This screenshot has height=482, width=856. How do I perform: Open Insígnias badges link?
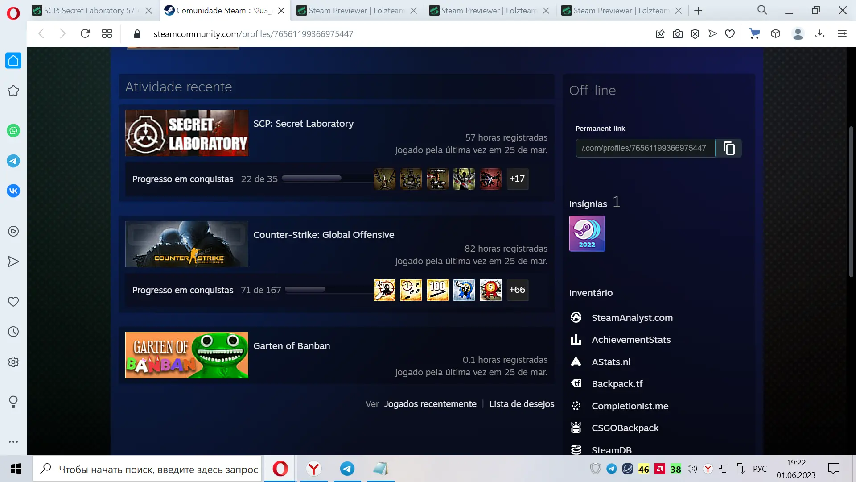click(x=588, y=204)
